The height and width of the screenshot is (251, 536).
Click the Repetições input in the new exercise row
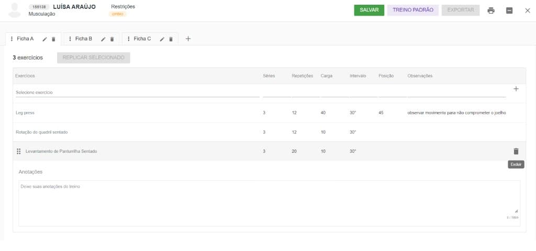click(306, 93)
